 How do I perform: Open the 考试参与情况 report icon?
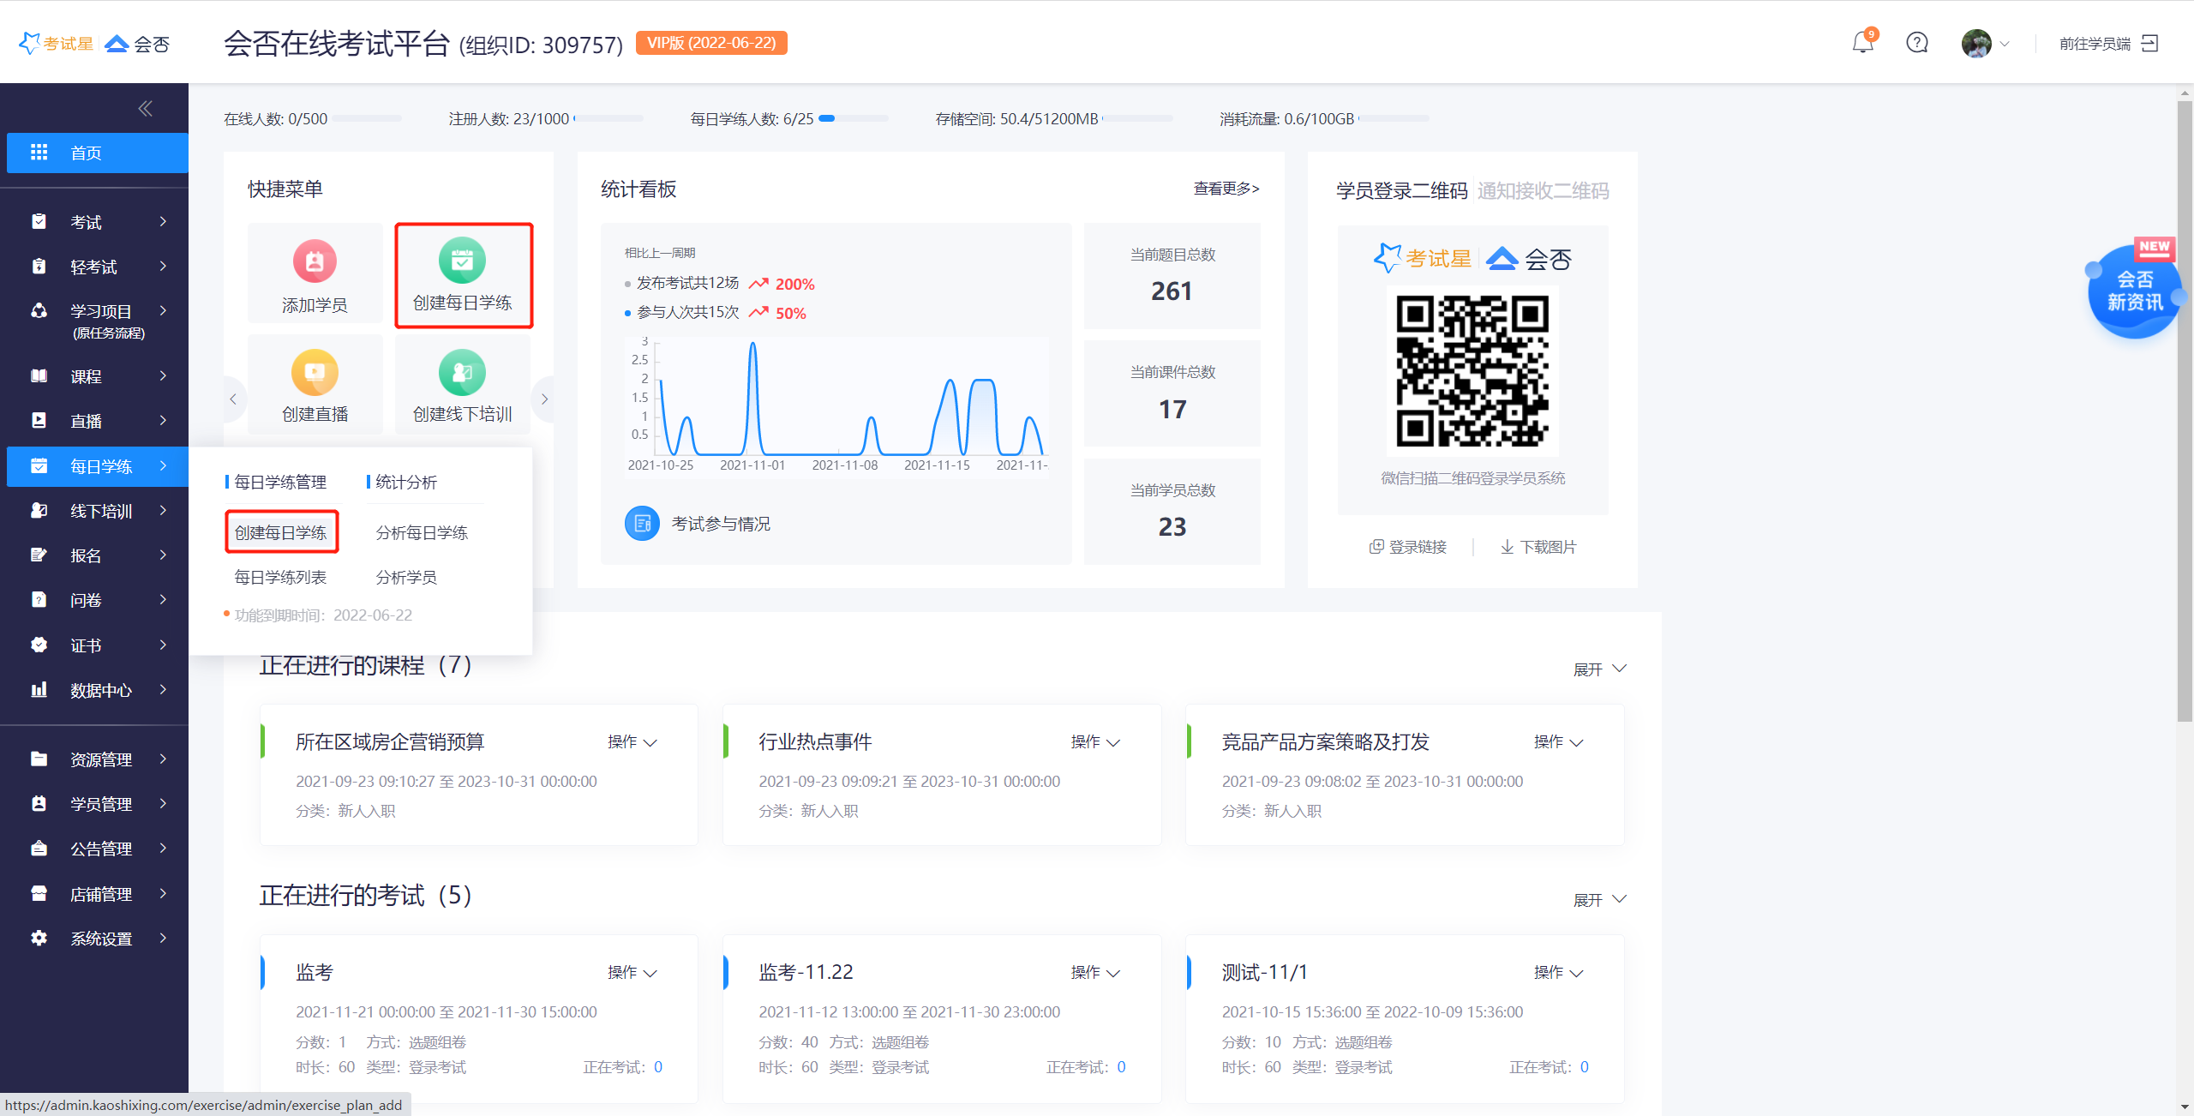[x=642, y=524]
